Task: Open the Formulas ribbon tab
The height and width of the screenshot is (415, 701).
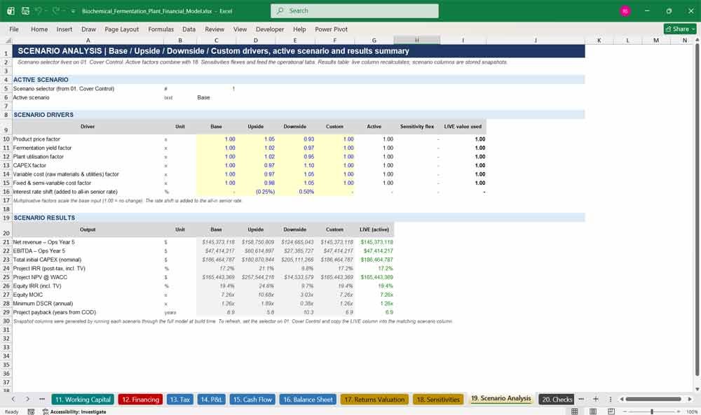Action: tap(161, 29)
